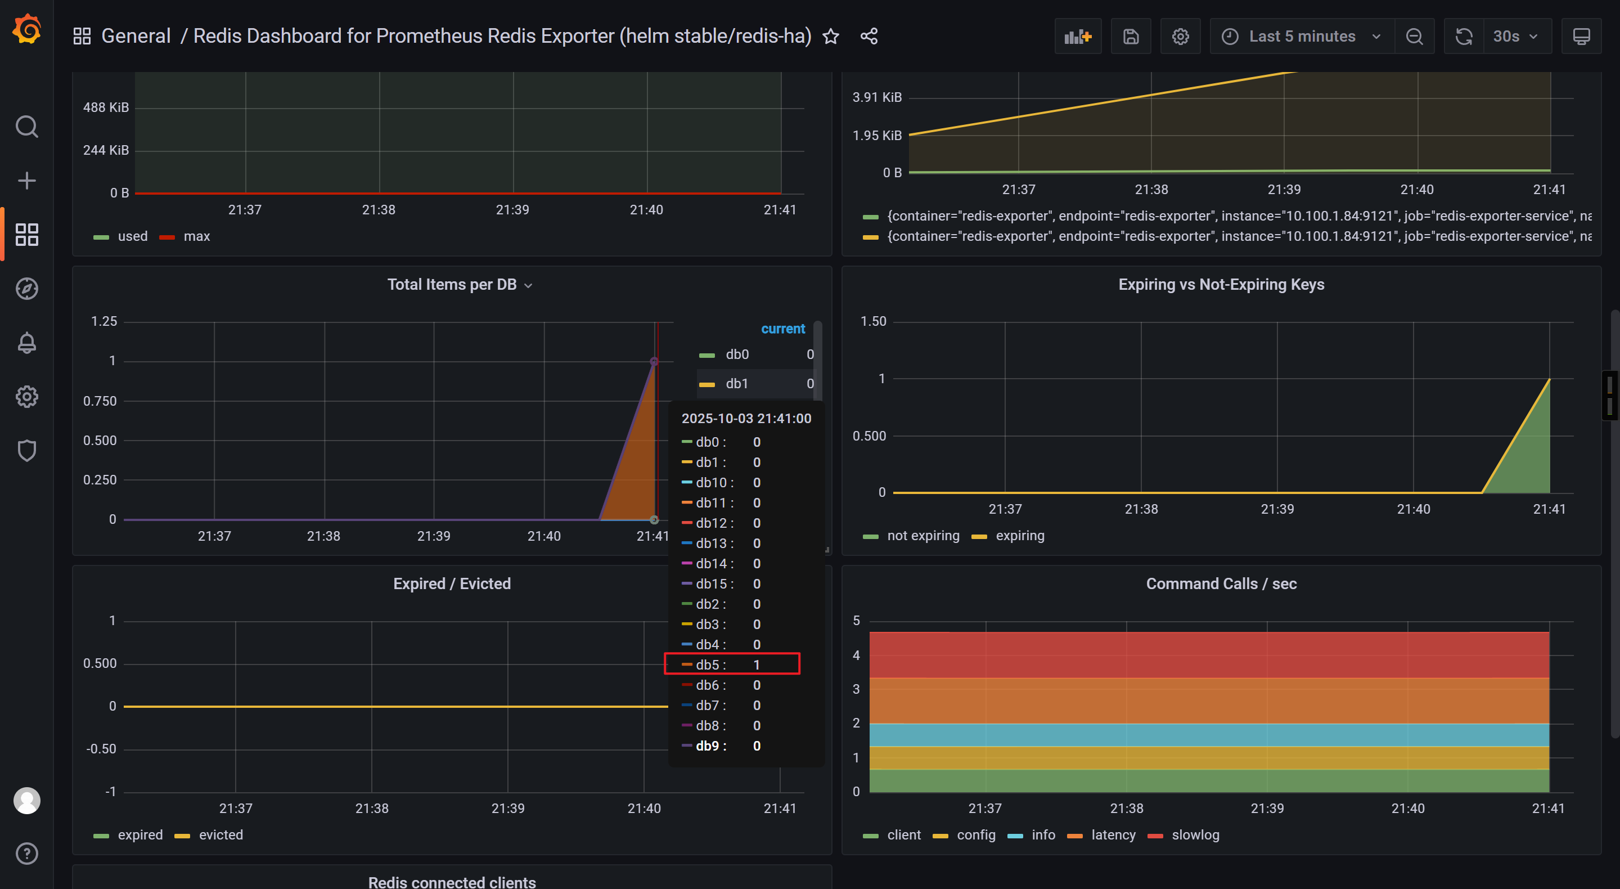Toggle the 'used' series in legend

click(x=132, y=236)
